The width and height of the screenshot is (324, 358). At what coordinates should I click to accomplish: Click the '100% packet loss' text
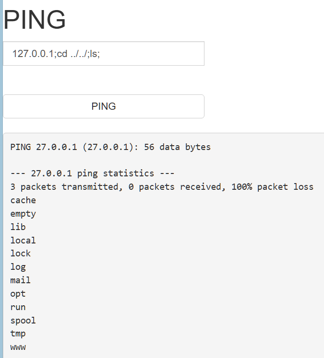point(272,187)
